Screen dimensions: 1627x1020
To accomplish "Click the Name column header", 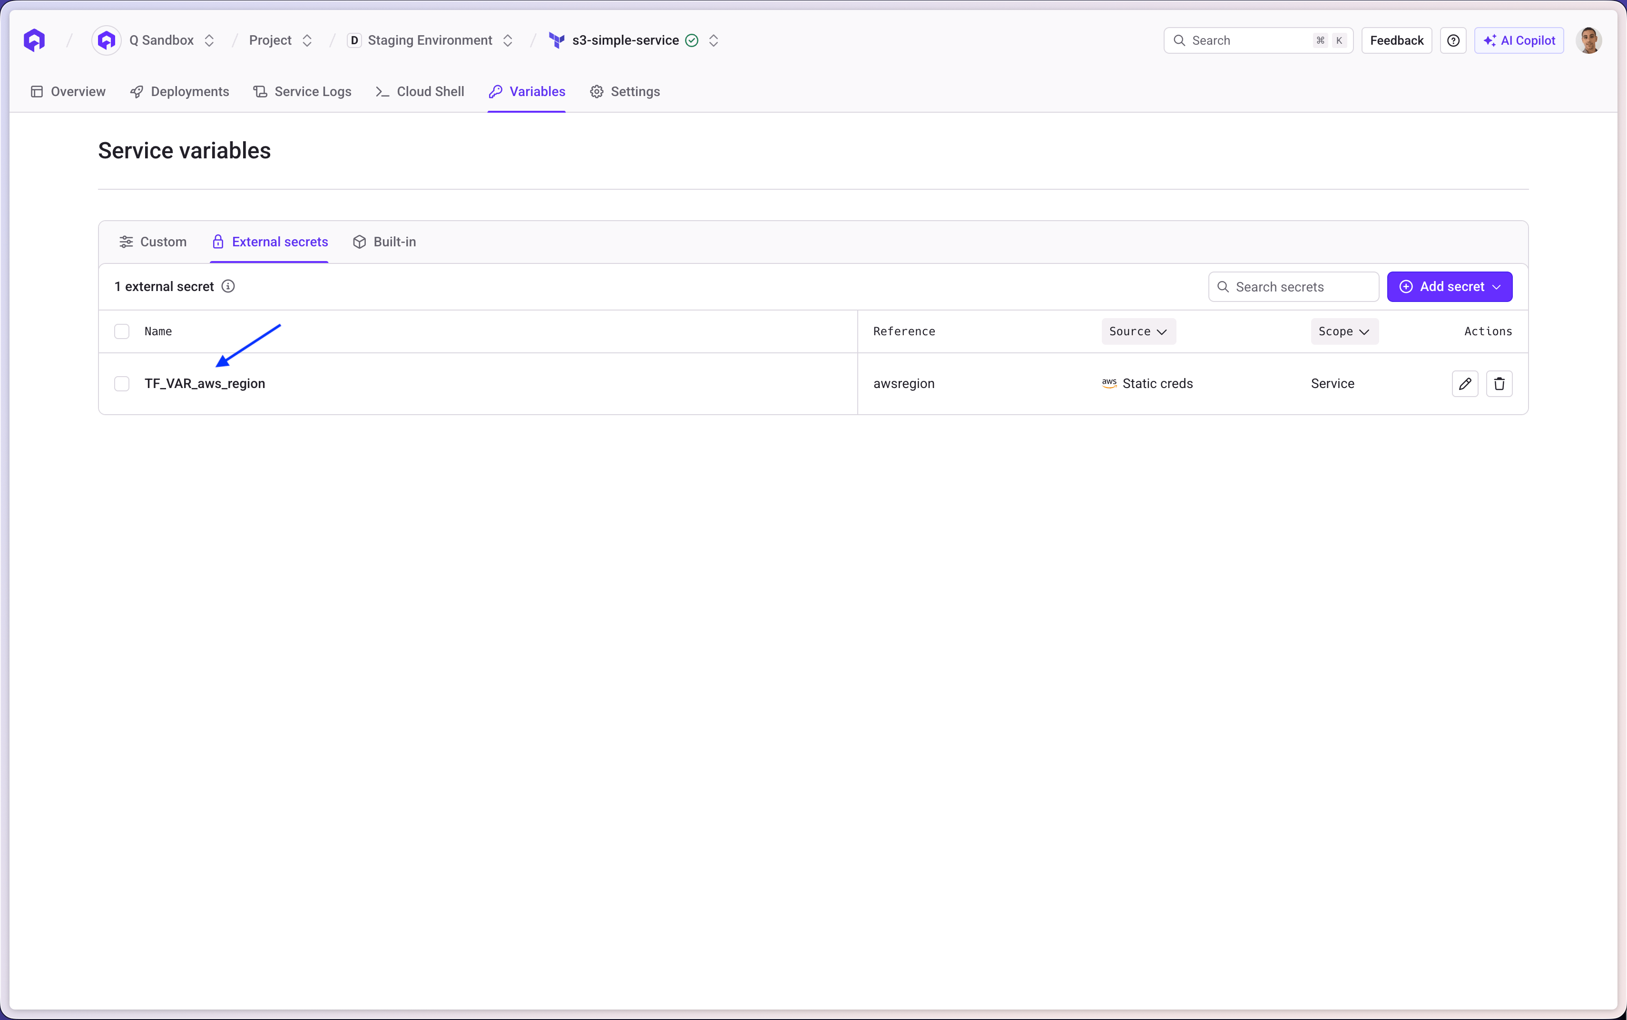I will [158, 331].
